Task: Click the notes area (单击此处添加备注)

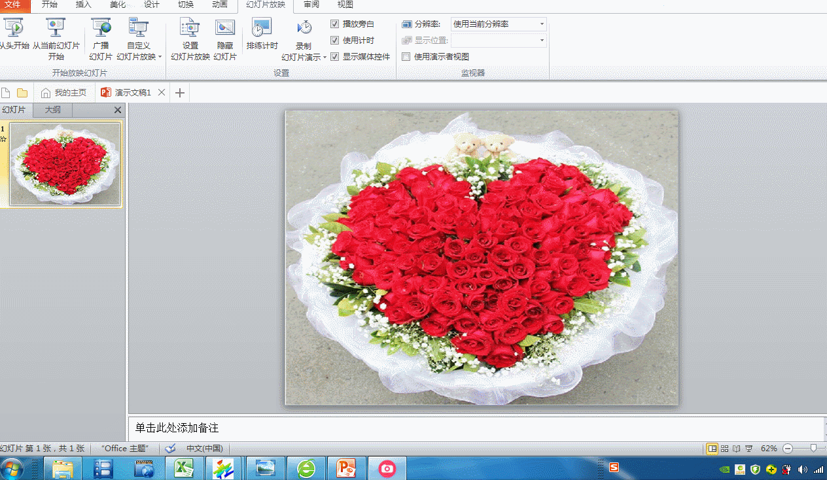Action: click(476, 428)
